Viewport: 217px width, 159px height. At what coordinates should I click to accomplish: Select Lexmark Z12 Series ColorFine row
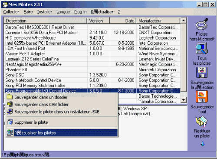pos(92,59)
